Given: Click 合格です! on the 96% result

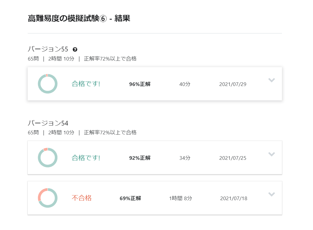Looking at the screenshot, I should tap(86, 84).
